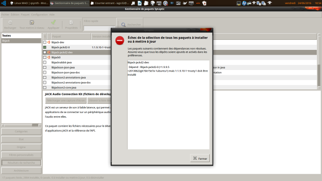The width and height of the screenshot is (322, 181).
Task: Click the S status column header
Action: pyautogui.click(x=45, y=37)
